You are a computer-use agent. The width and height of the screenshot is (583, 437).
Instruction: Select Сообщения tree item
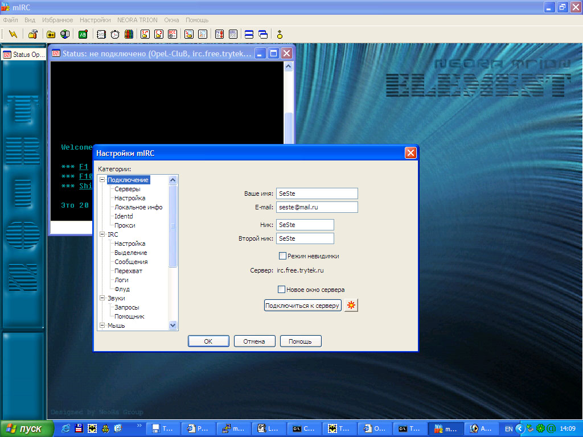click(x=131, y=262)
